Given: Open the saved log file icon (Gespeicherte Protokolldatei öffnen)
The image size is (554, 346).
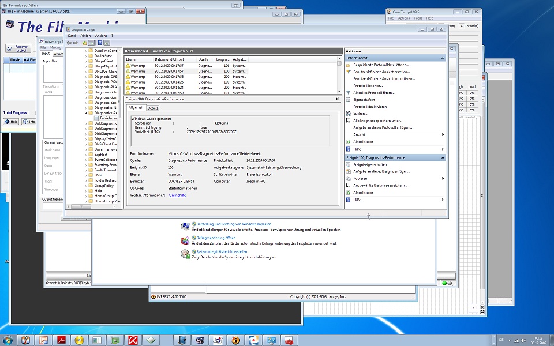Looking at the screenshot, I should (x=348, y=65).
